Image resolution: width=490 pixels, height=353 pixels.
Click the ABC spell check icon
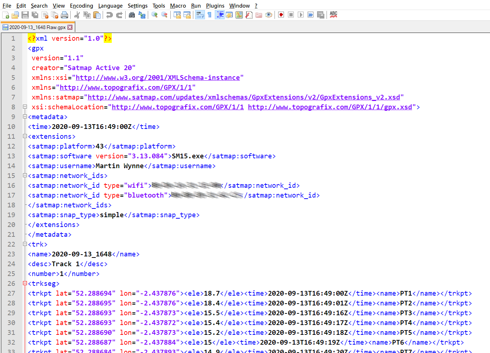click(333, 15)
